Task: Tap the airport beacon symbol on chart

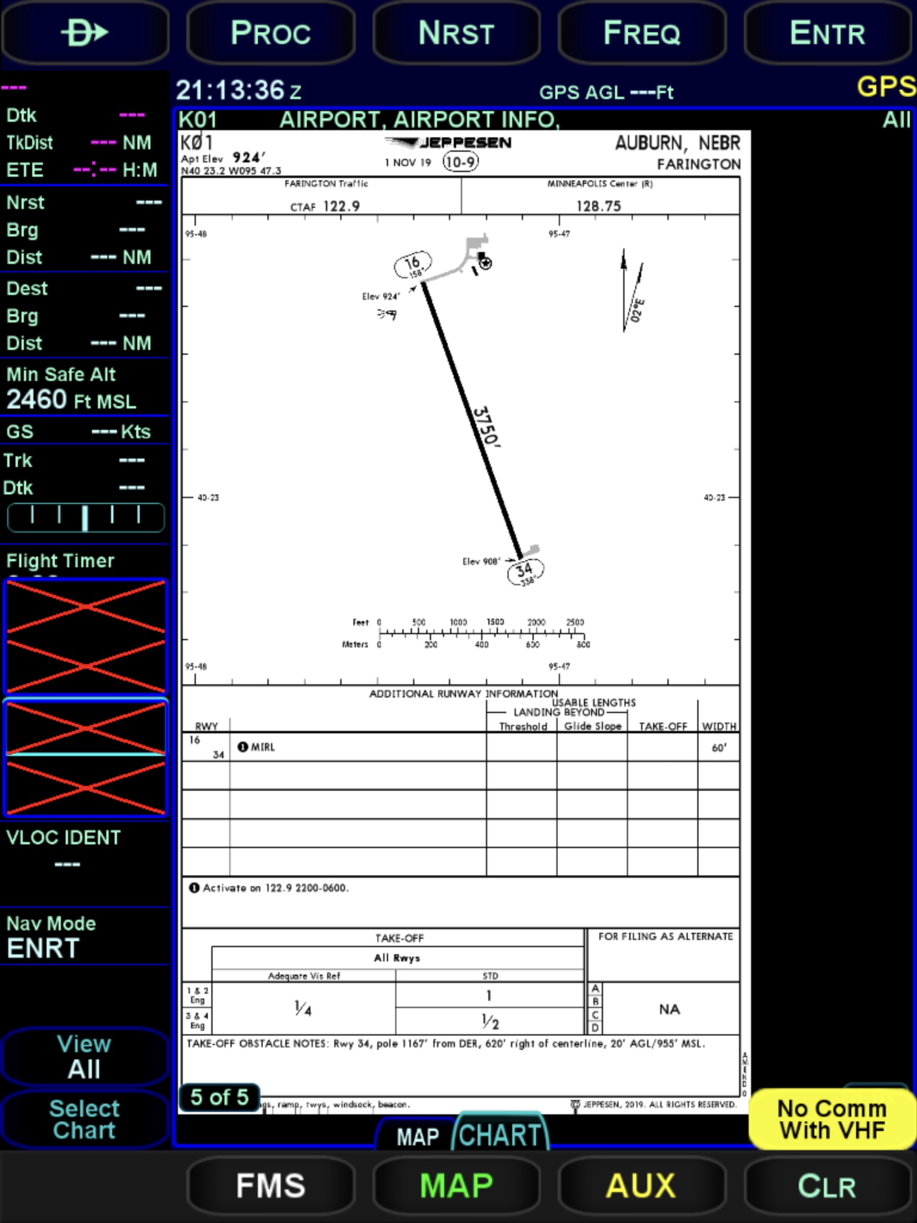Action: (x=485, y=263)
